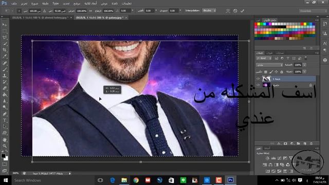Lock transparent pixels in Layers
The height and width of the screenshot is (185, 329).
(x=266, y=72)
